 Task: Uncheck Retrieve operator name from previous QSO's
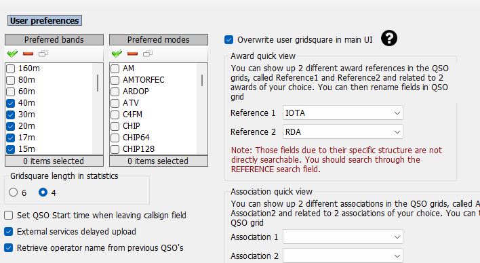point(9,247)
